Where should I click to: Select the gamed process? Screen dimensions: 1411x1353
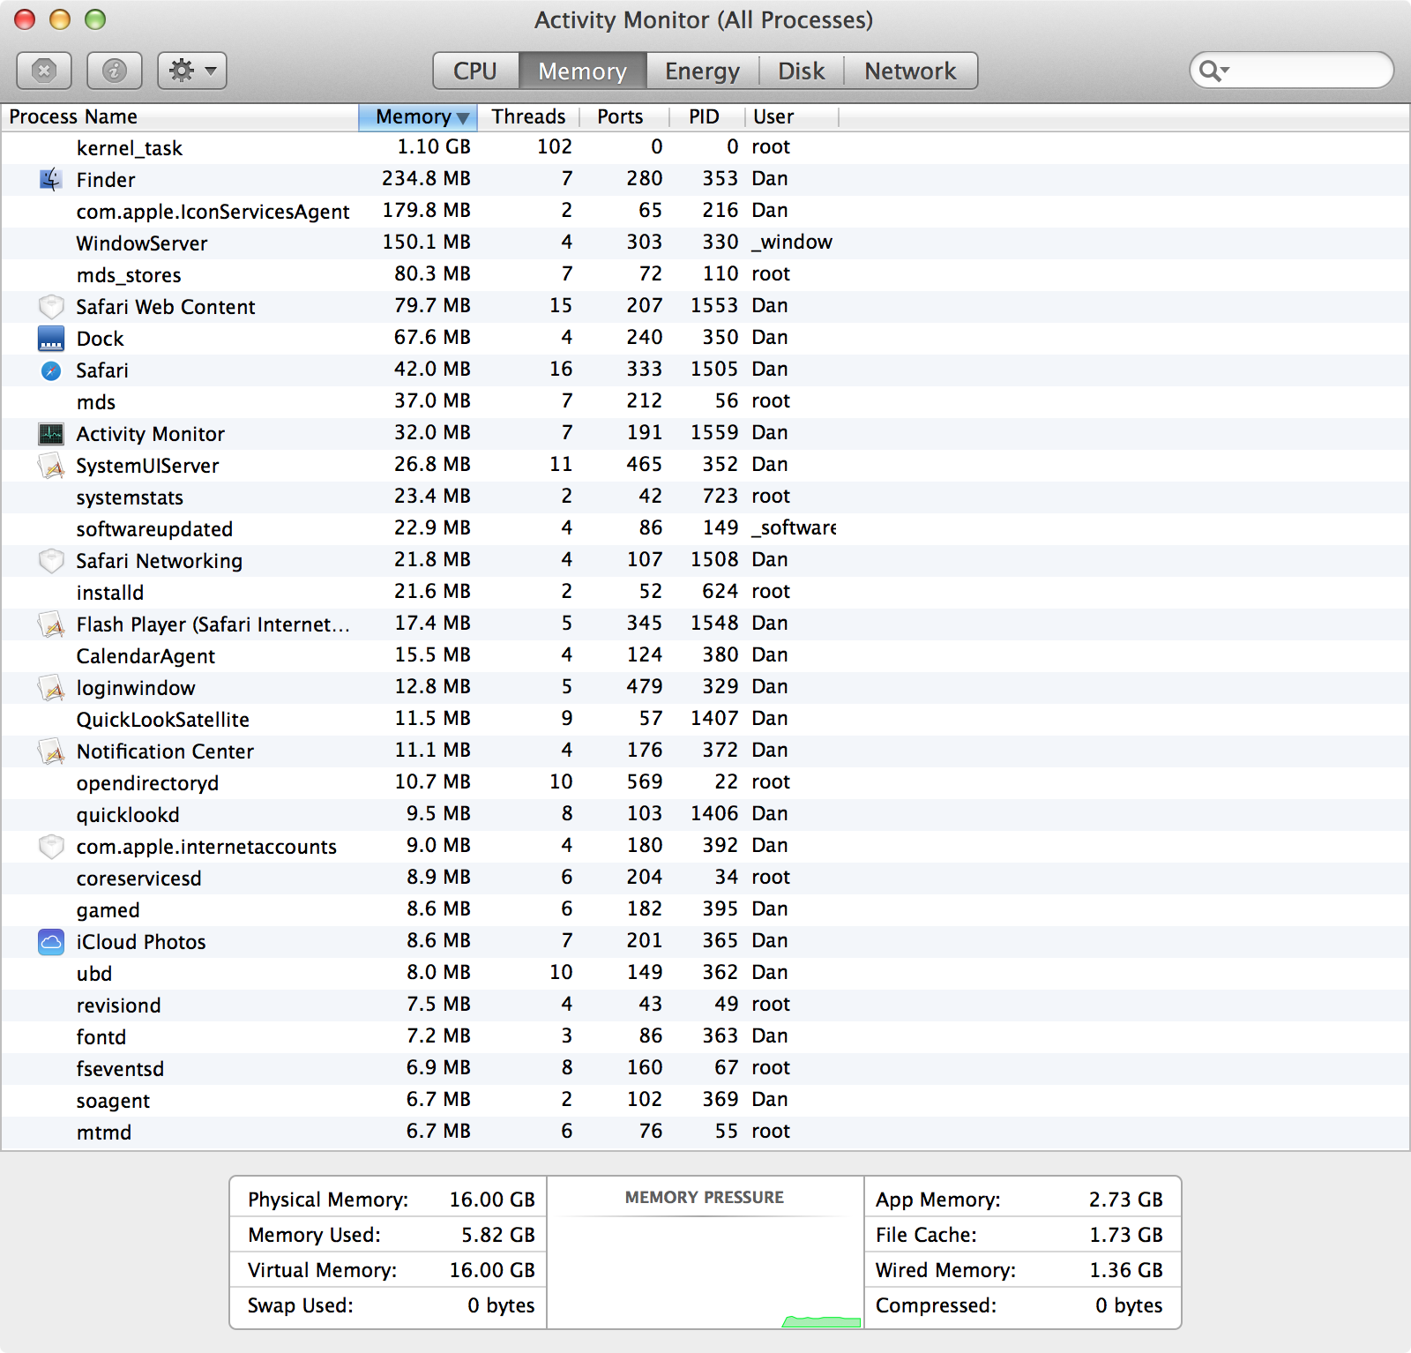coord(705,910)
